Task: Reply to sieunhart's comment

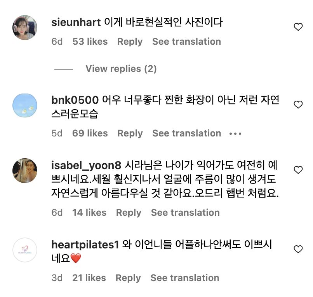Action: coord(130,42)
